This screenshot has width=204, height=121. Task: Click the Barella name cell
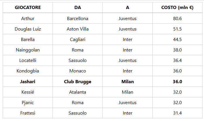[x=28, y=40]
